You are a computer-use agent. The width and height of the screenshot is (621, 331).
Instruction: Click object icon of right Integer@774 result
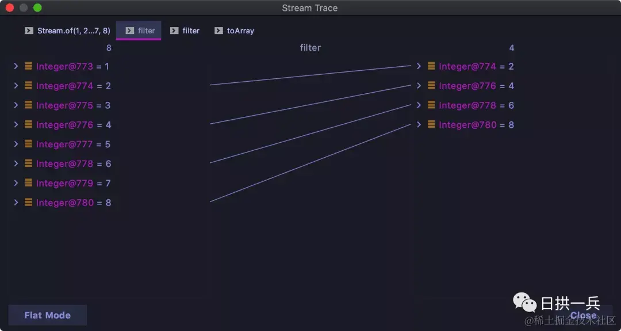[x=431, y=66]
